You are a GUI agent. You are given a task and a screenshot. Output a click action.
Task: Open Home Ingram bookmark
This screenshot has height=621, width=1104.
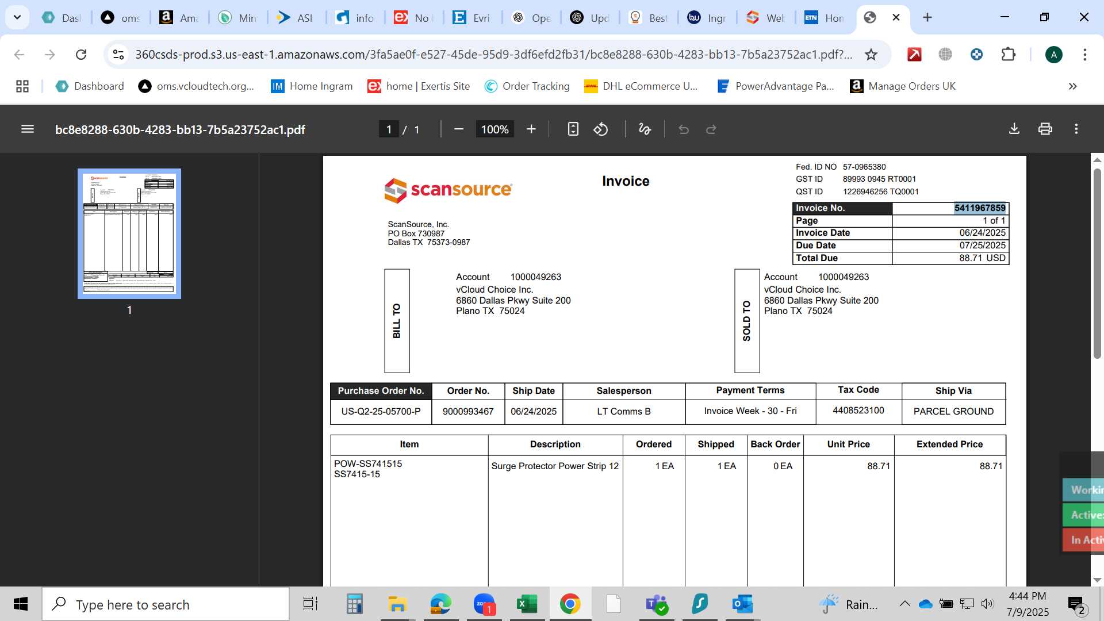[x=312, y=86]
